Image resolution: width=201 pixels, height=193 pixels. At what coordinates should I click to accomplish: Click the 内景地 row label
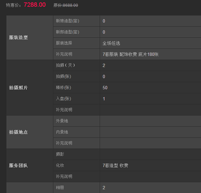coord(62,132)
